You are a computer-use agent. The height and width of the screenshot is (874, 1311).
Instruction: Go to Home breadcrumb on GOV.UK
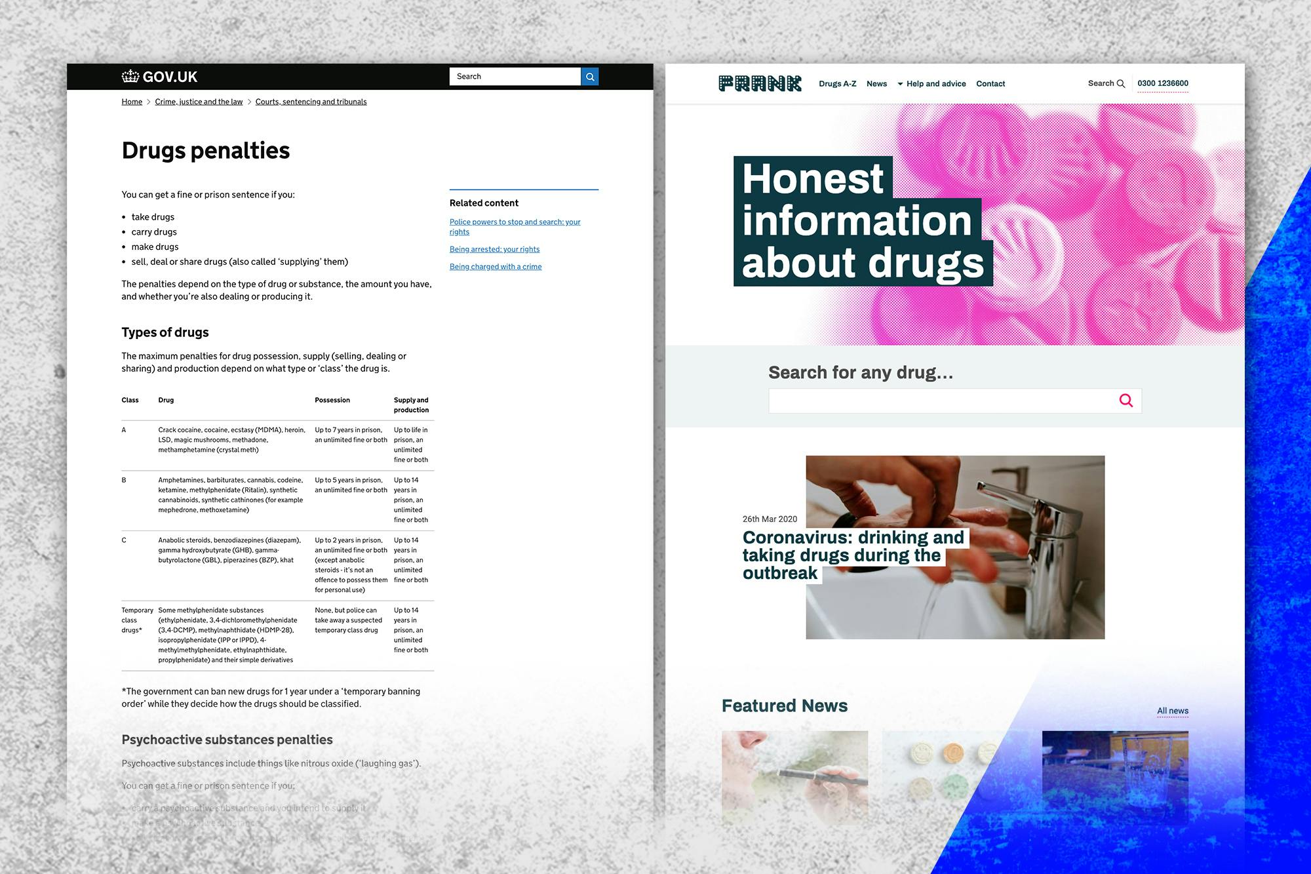coord(132,102)
